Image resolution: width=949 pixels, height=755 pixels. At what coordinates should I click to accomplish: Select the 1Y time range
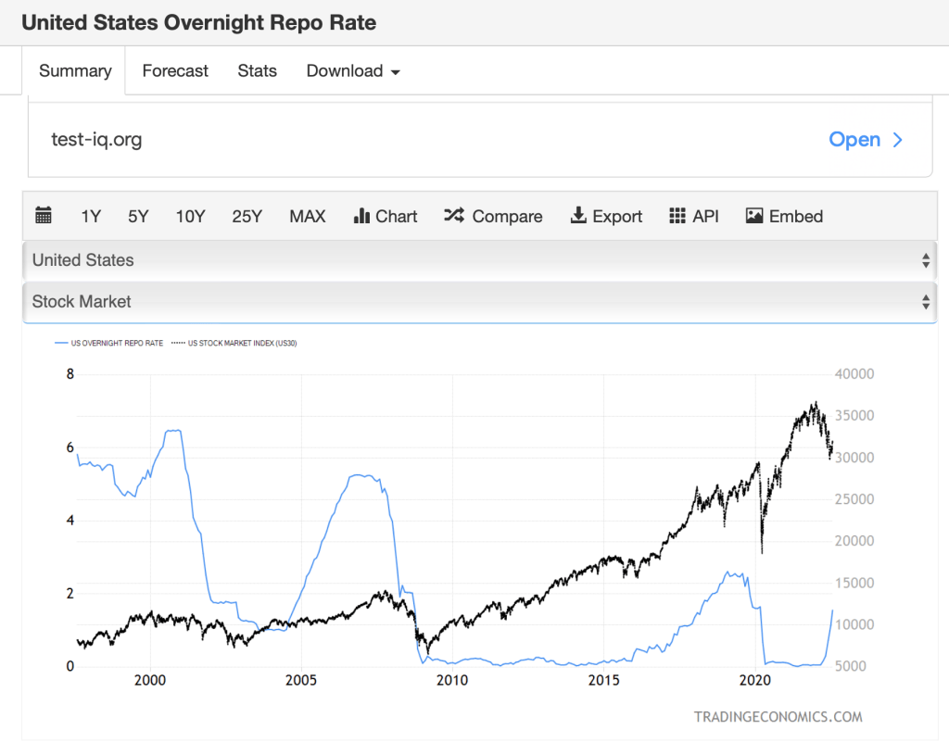point(91,216)
